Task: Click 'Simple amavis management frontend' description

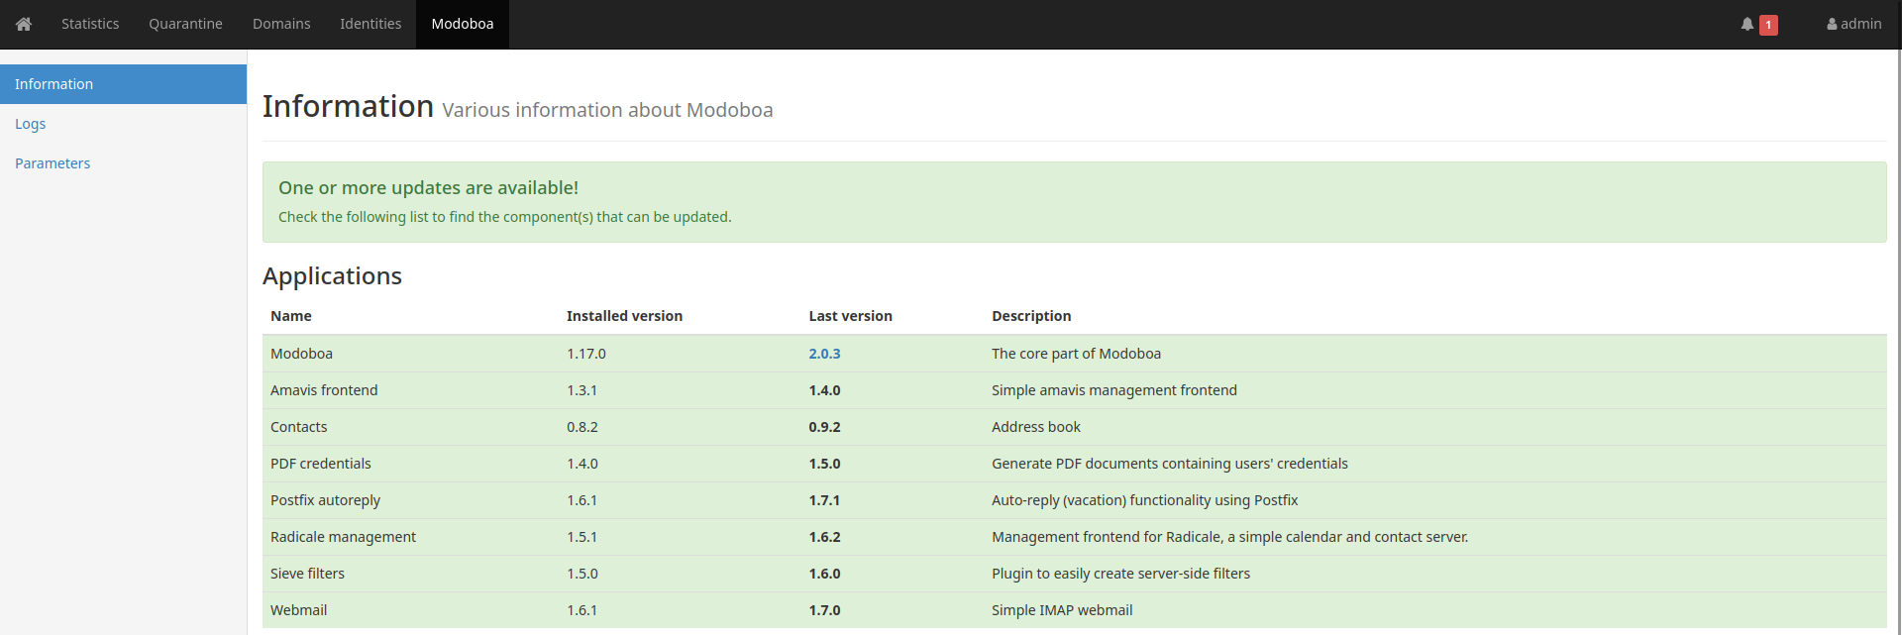Action: 1114,390
